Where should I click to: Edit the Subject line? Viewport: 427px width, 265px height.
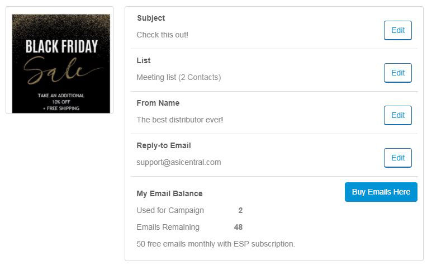tap(397, 30)
